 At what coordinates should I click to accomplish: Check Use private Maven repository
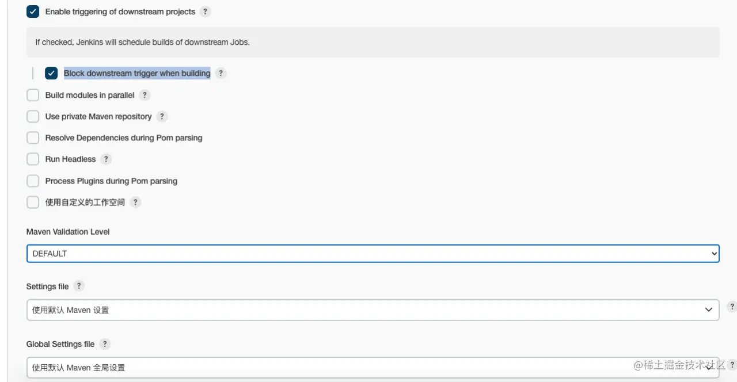coord(33,116)
